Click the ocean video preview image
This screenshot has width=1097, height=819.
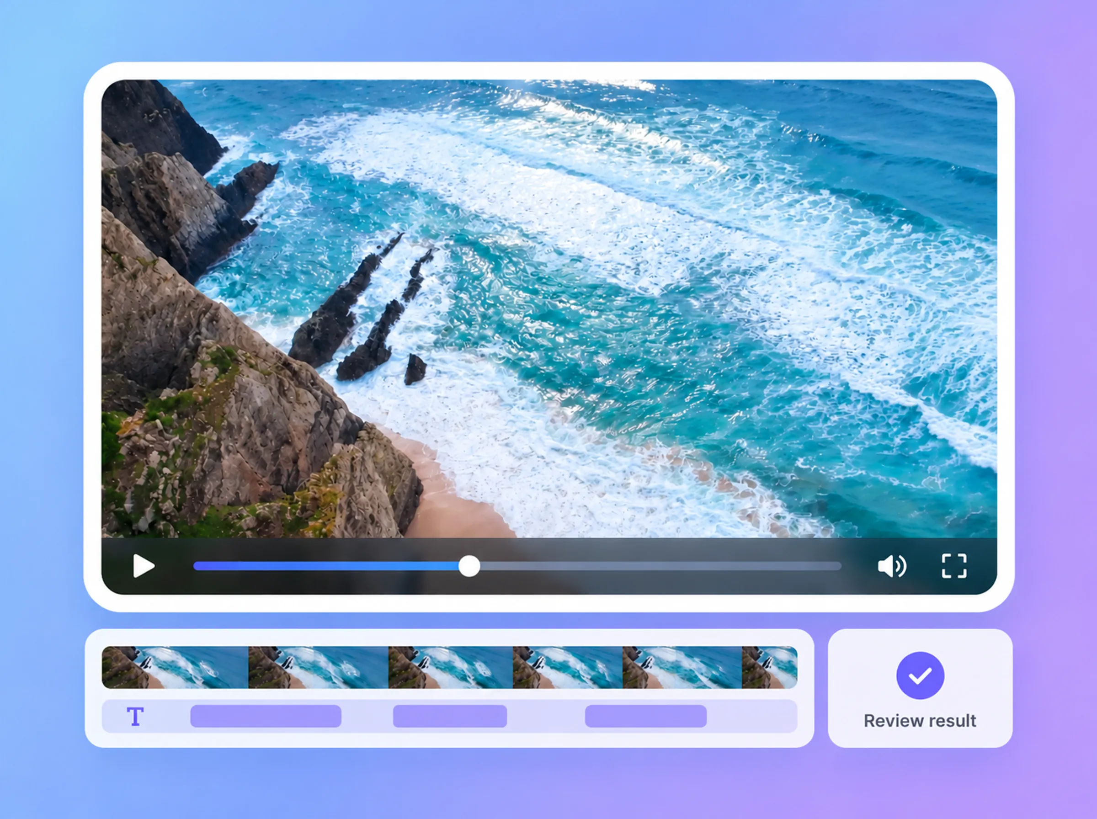pos(549,308)
